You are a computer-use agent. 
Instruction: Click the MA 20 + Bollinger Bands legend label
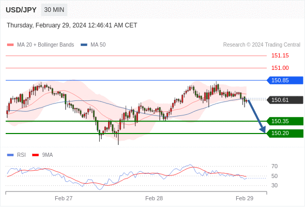click(45, 45)
